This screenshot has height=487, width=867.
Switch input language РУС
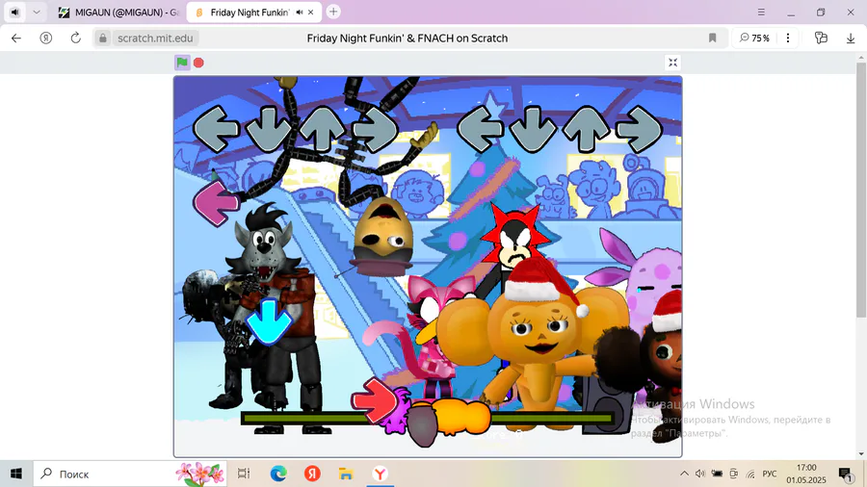770,474
